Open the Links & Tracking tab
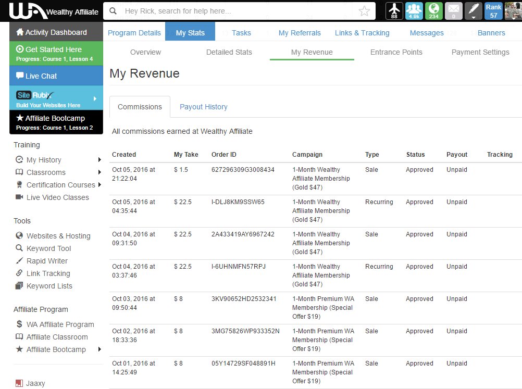The height and width of the screenshot is (389, 522). click(362, 33)
